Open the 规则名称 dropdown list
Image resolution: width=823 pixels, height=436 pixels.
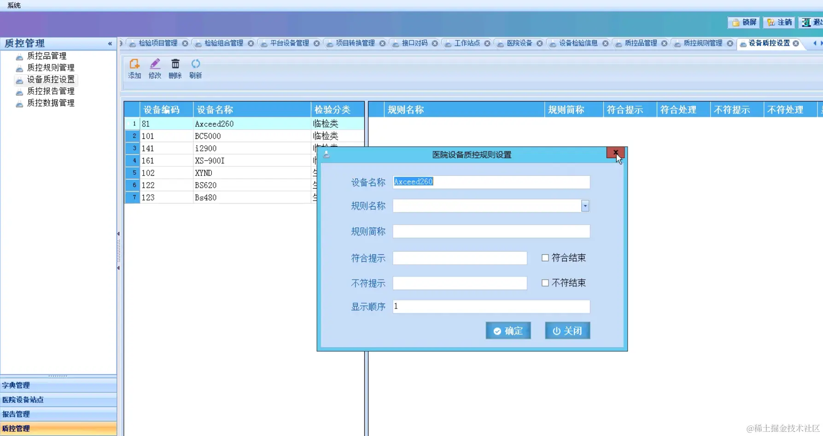(x=585, y=206)
